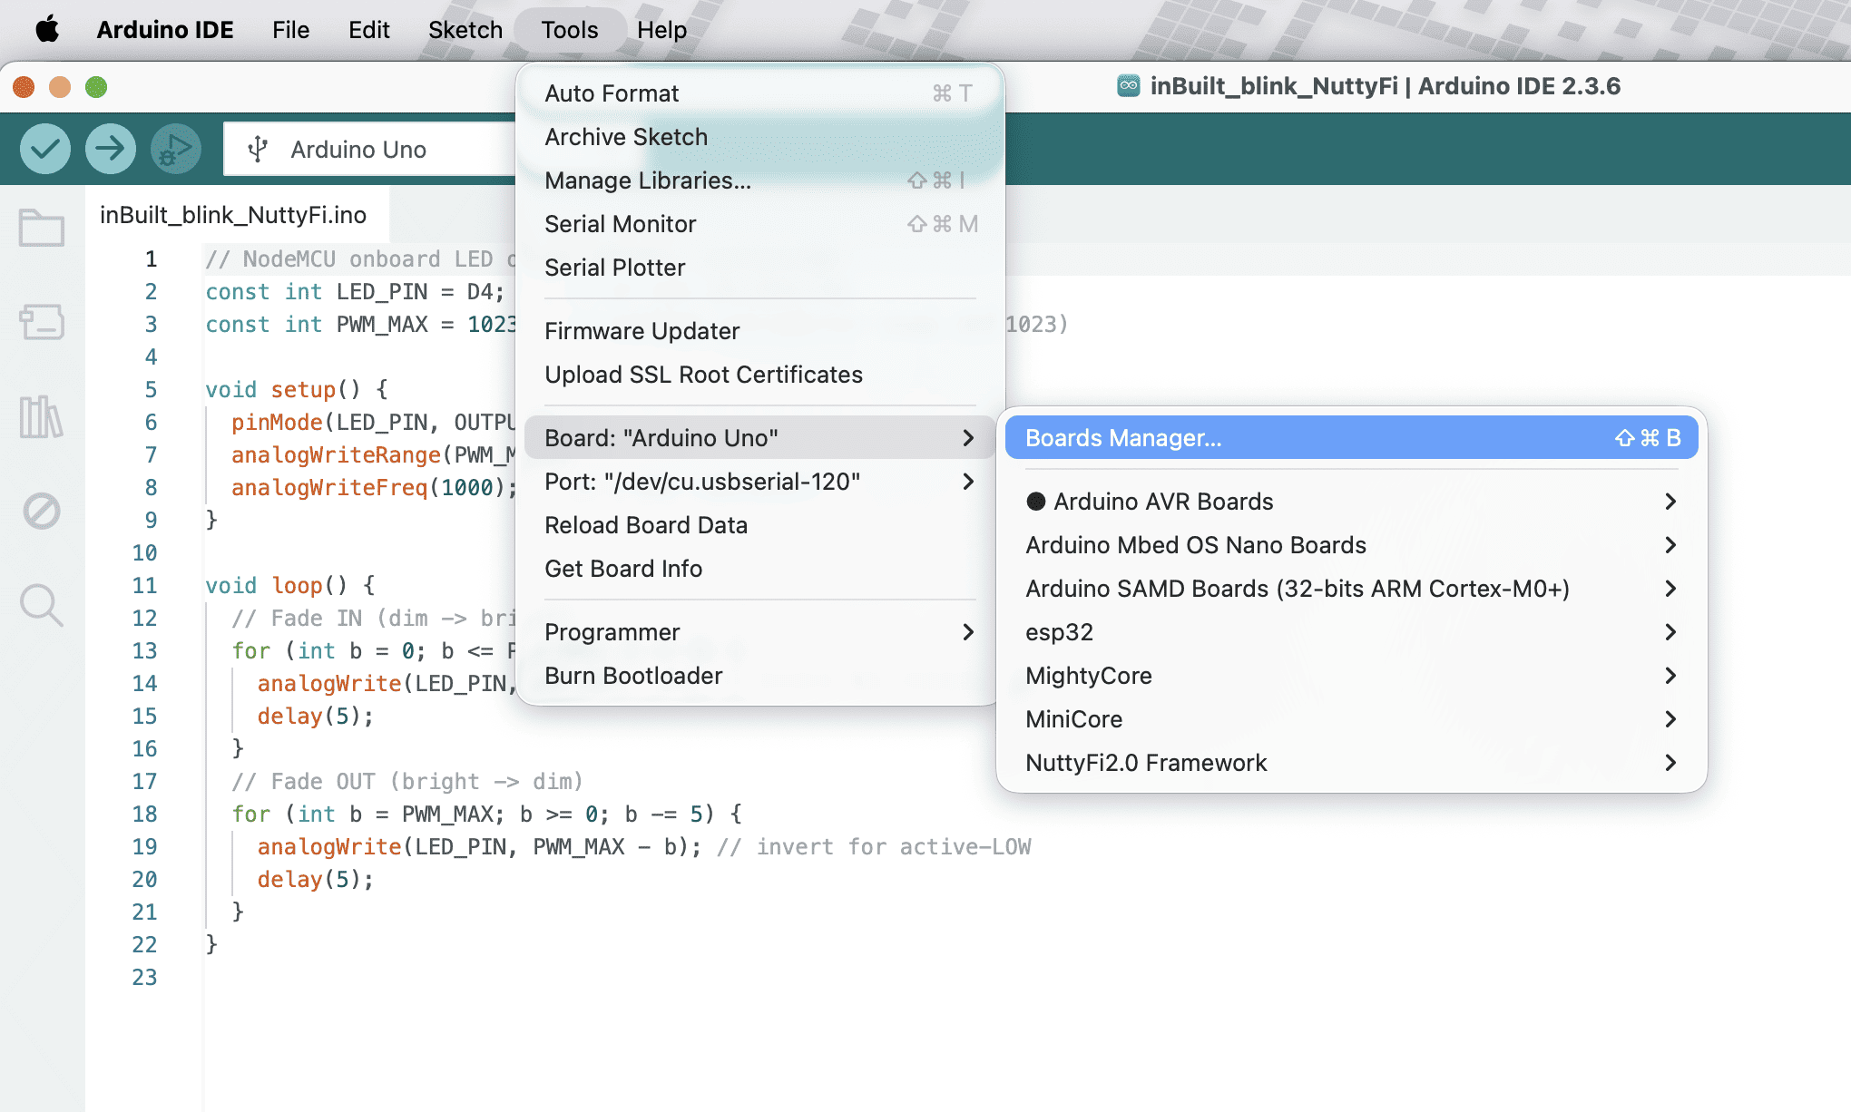Screen dimensions: 1851x1112
Task: Open the Search magnifier sidebar icon
Action: coord(42,605)
